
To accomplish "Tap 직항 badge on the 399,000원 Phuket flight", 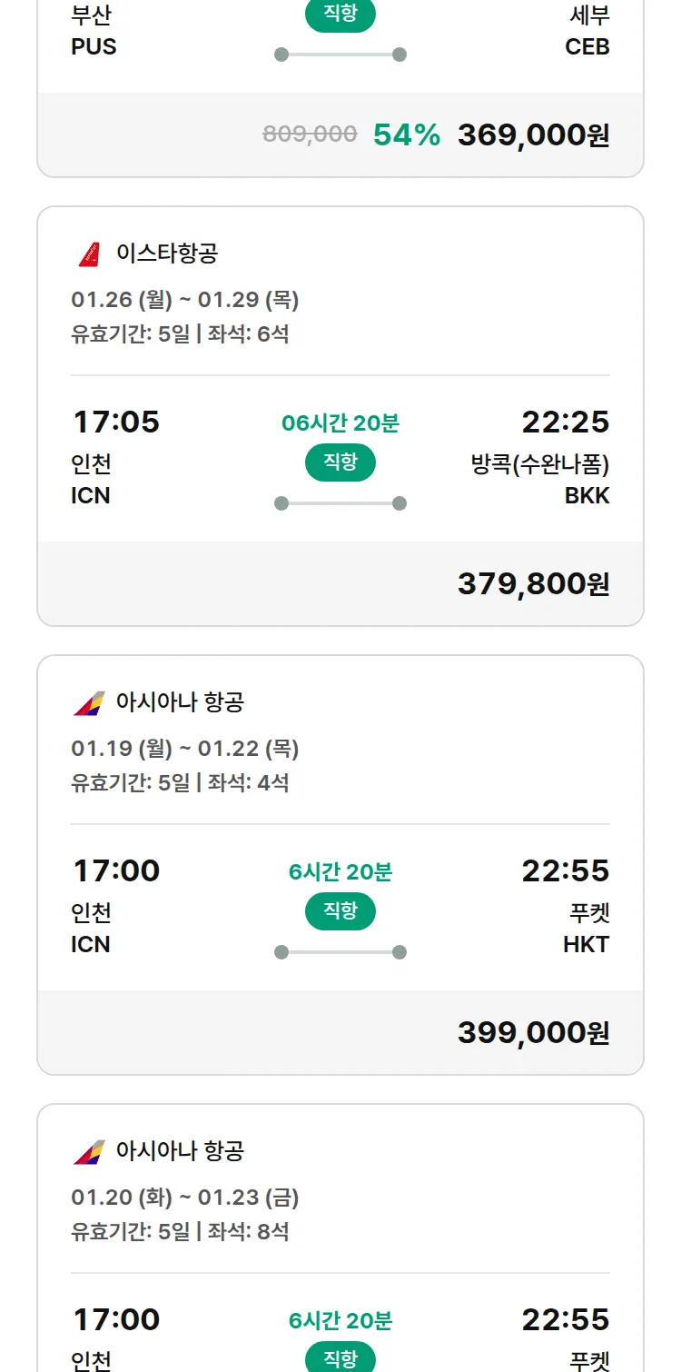I will tap(340, 911).
